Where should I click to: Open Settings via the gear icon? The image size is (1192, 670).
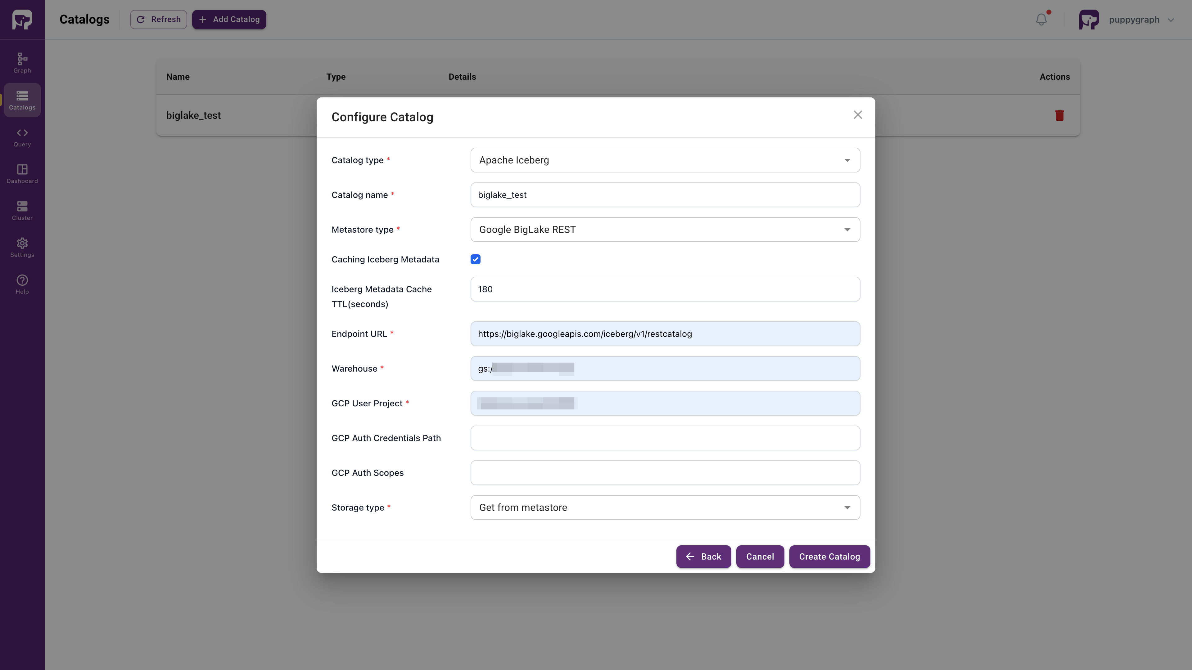click(x=22, y=248)
